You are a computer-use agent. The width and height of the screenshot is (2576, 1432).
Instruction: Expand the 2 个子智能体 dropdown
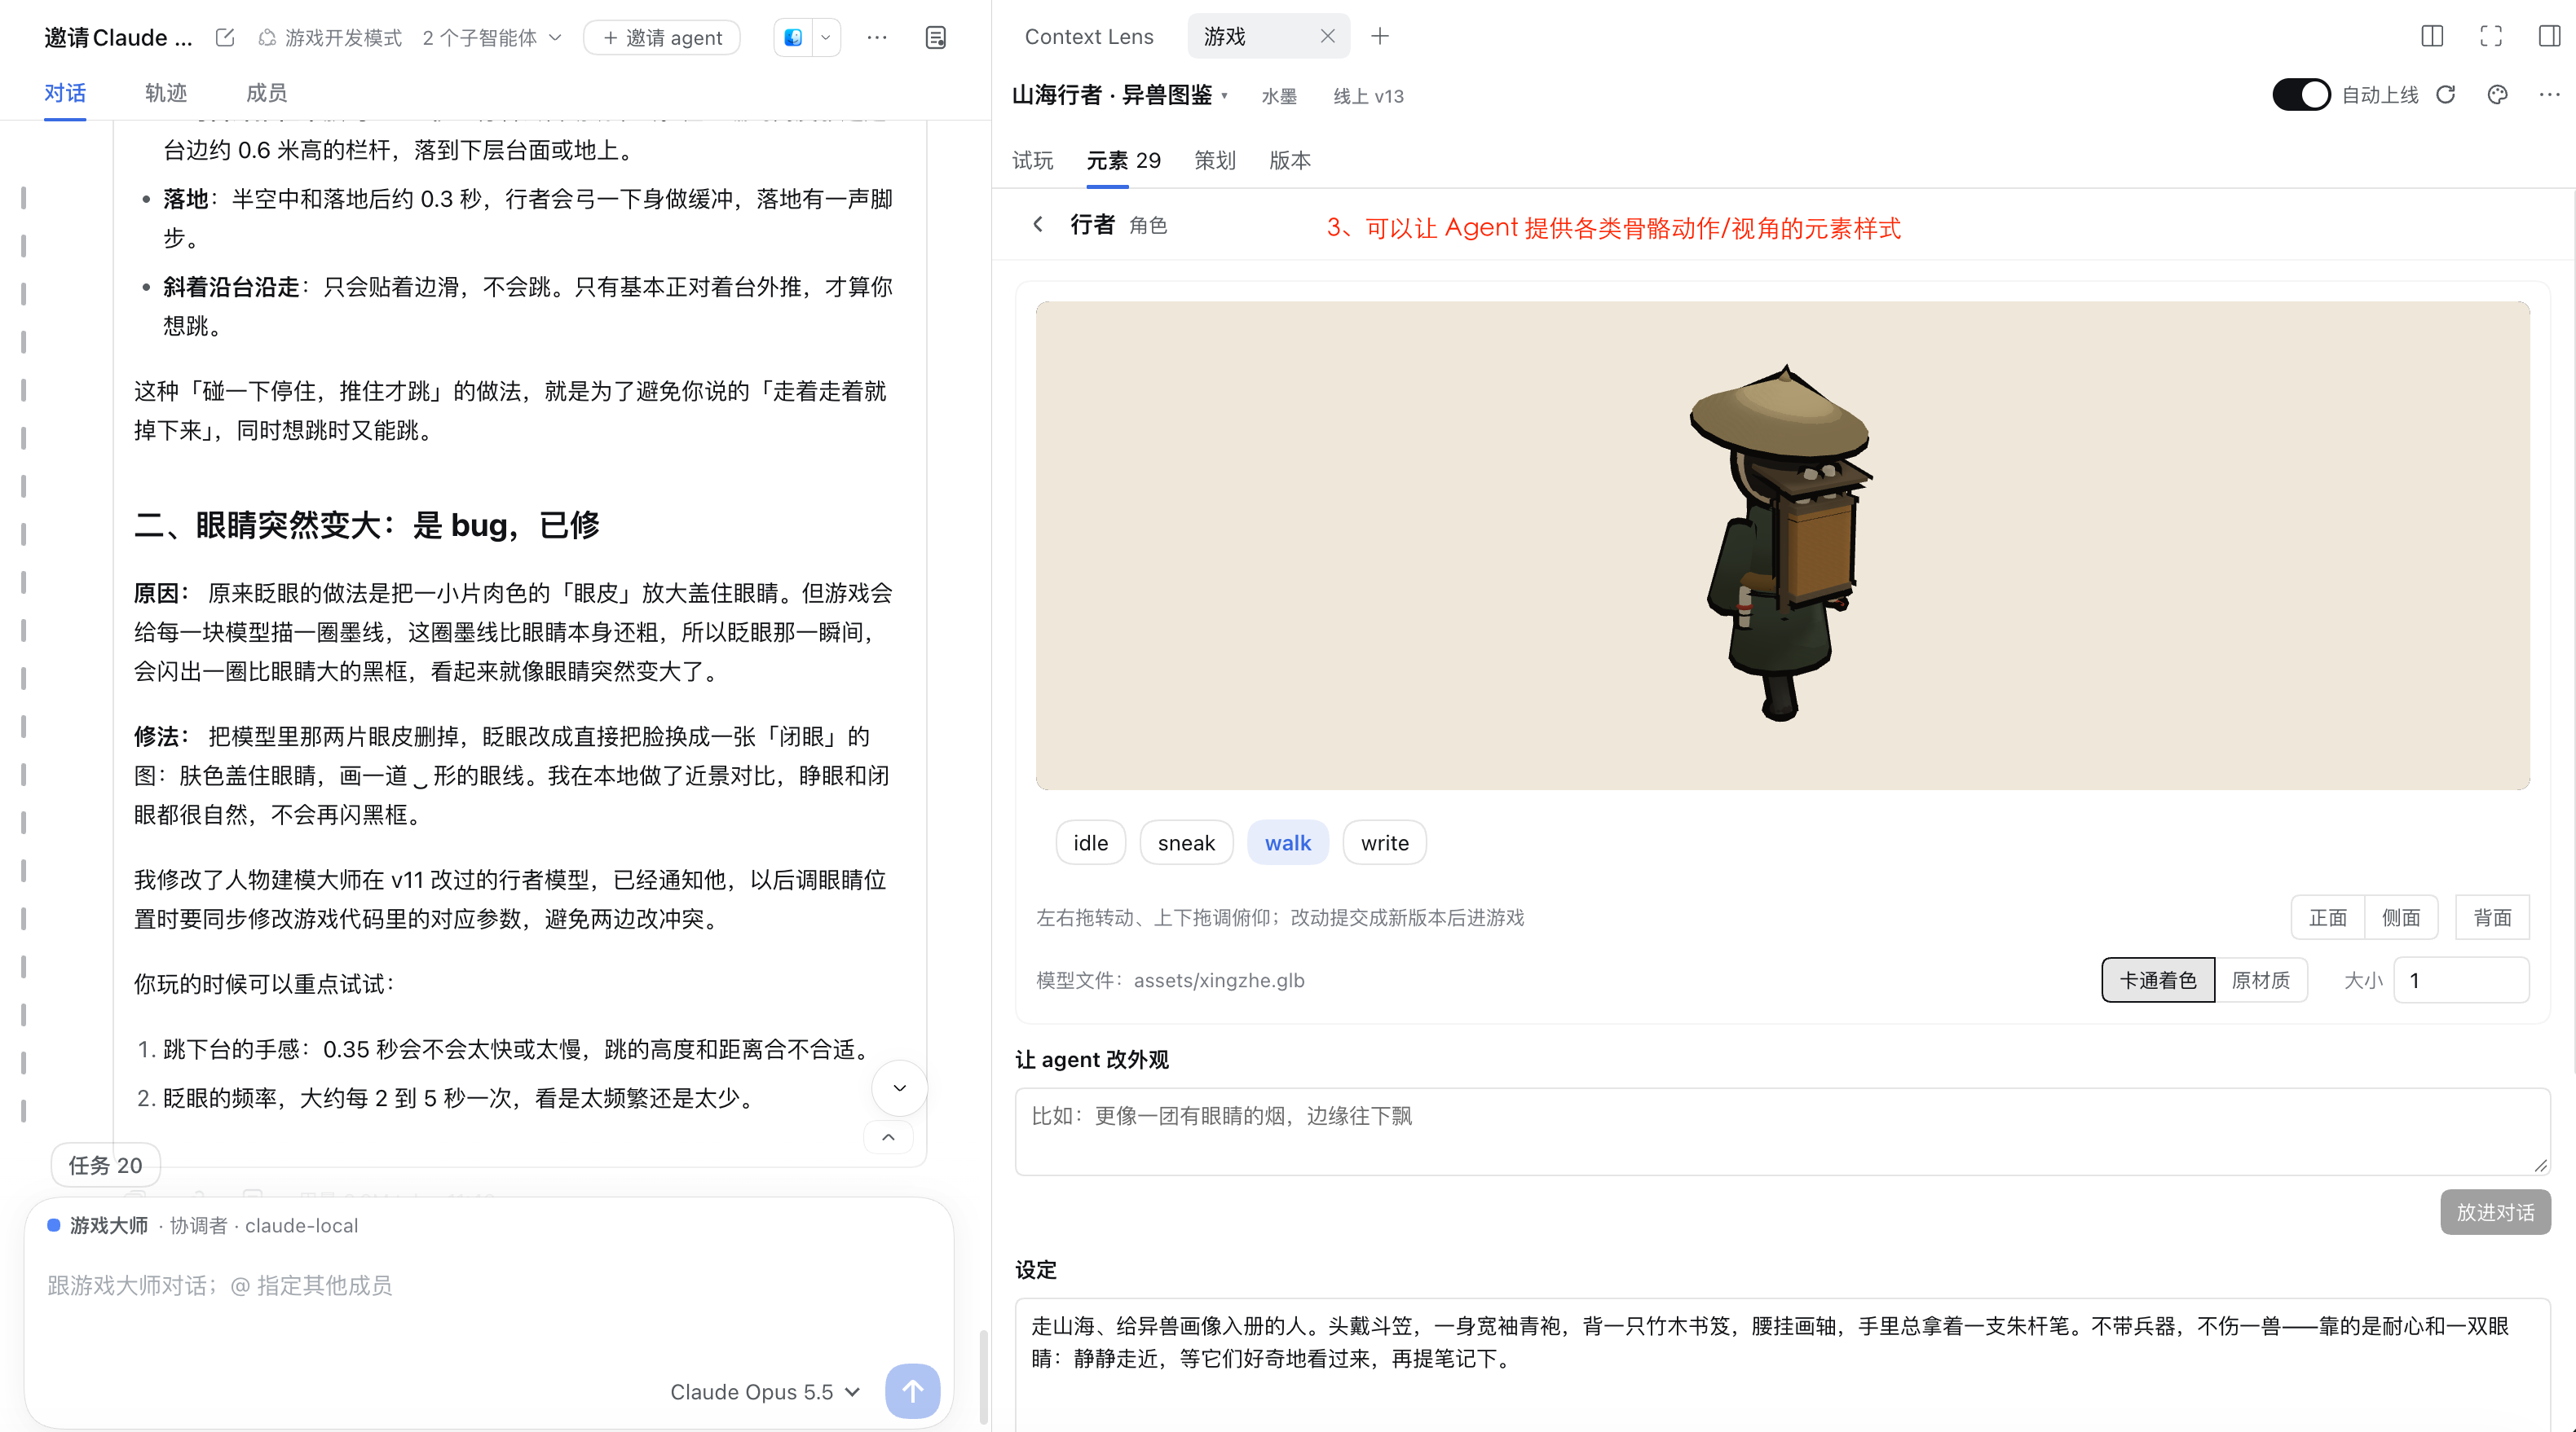click(492, 38)
